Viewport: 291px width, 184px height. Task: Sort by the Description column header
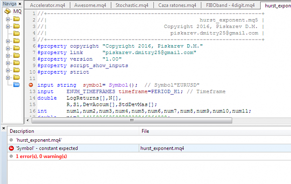coord(73,131)
